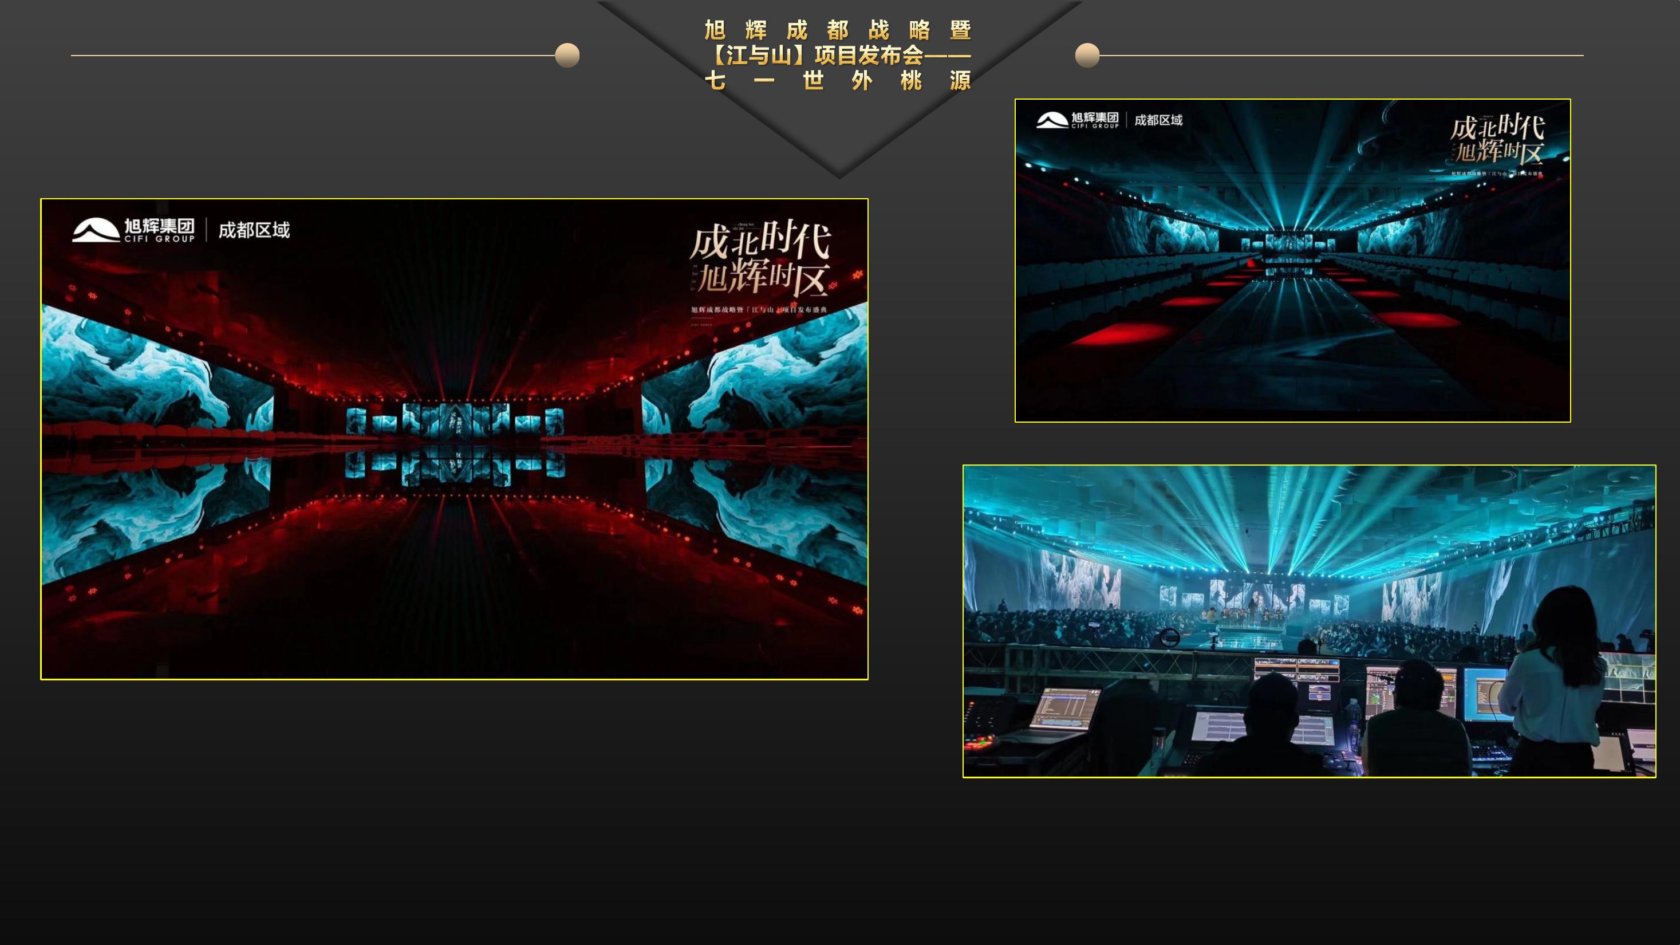Click 成都区域 text in the top-right image
Viewport: 1680px width, 945px height.
coord(1158,120)
